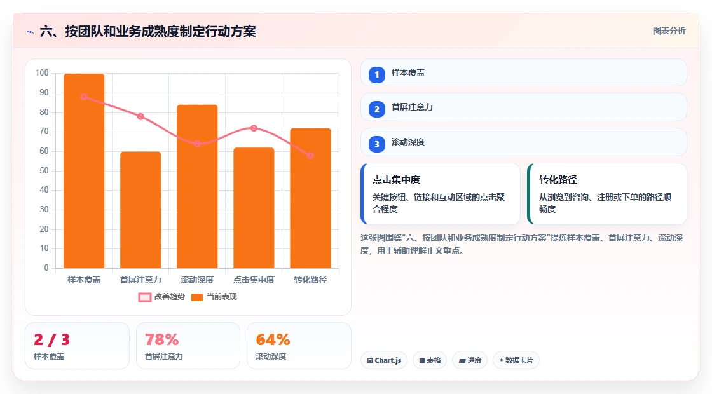This screenshot has height=394, width=712.
Task: Click the blue number 3 badge
Action: [377, 144]
